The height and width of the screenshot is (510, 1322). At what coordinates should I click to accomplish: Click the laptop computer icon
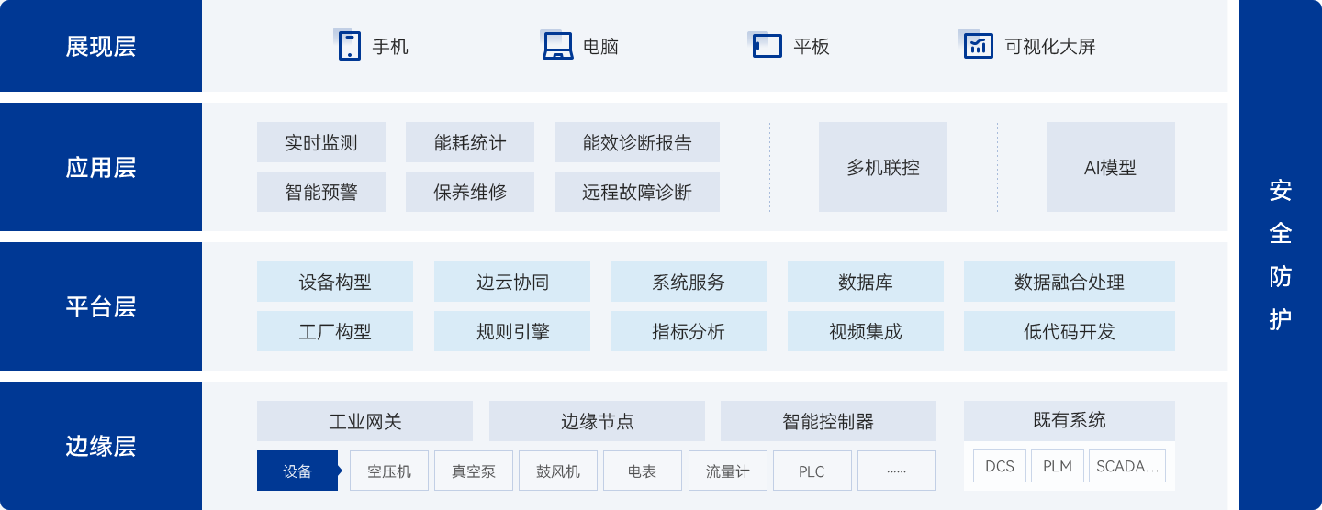[x=557, y=46]
